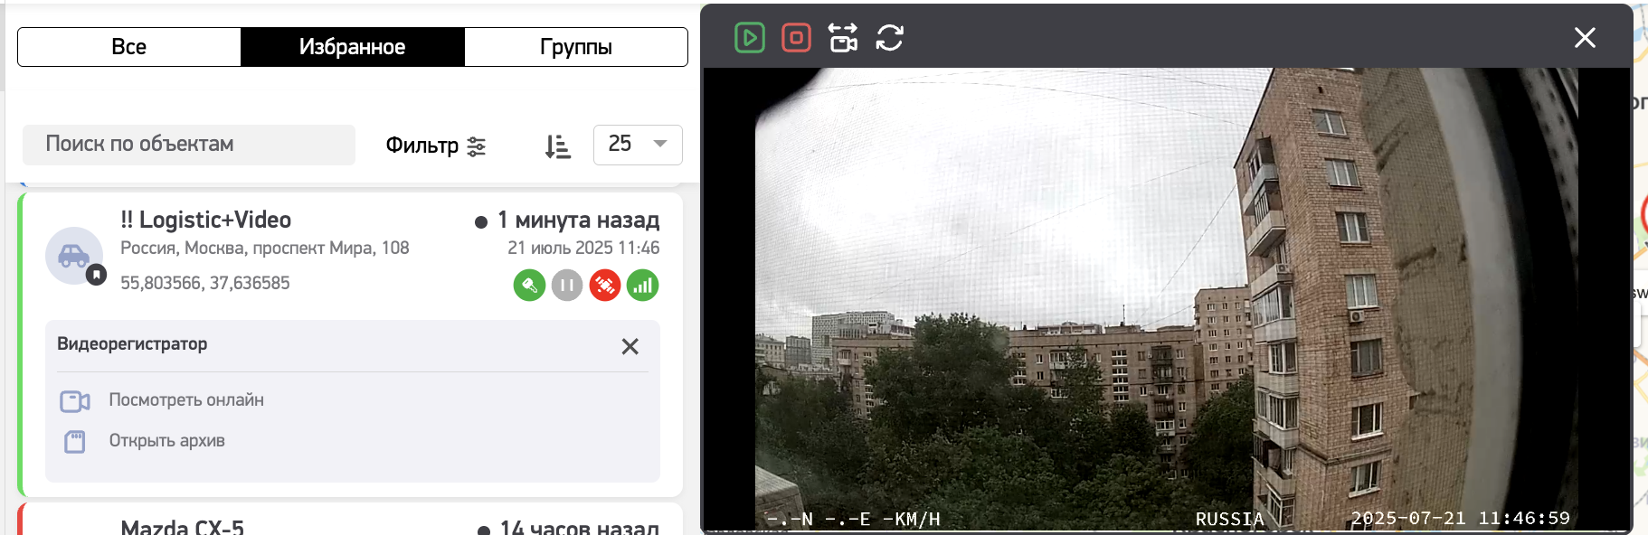Open Открыть архив link
Screen dimensions: 1648x535
(167, 440)
